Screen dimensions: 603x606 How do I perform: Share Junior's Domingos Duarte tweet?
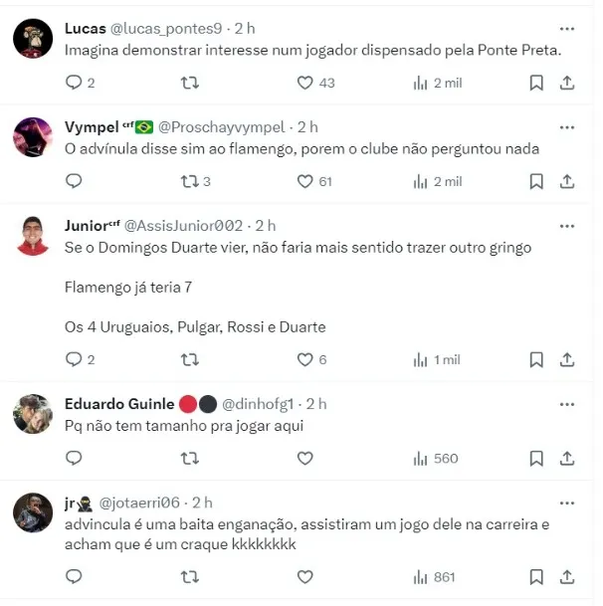(567, 359)
